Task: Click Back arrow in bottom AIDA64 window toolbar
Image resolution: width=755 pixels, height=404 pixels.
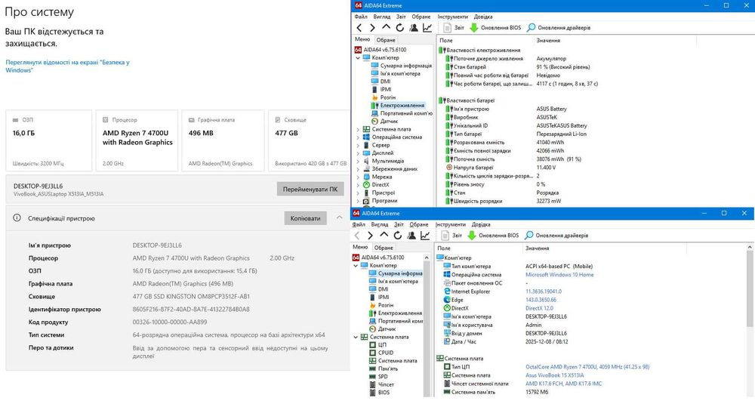Action: [357, 236]
